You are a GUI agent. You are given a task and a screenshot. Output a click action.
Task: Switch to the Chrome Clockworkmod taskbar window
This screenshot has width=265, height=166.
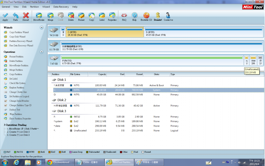pyautogui.click(x=60, y=162)
